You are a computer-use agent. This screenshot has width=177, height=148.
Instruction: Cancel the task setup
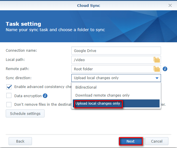[156, 141]
